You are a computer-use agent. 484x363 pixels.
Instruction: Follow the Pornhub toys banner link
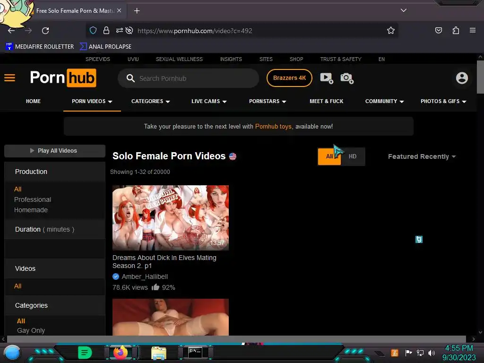pos(273,126)
